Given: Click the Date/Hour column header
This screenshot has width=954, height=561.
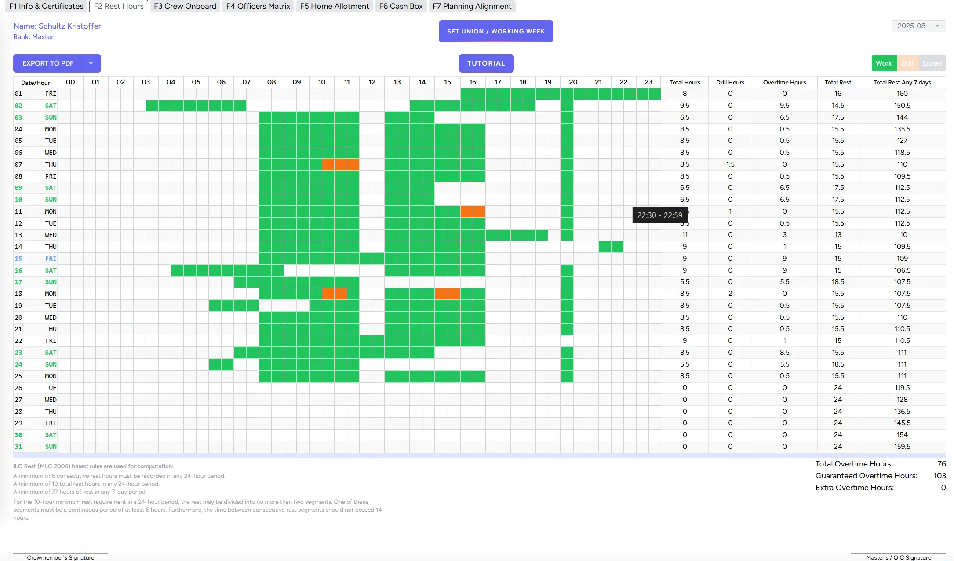Looking at the screenshot, I should coord(36,82).
